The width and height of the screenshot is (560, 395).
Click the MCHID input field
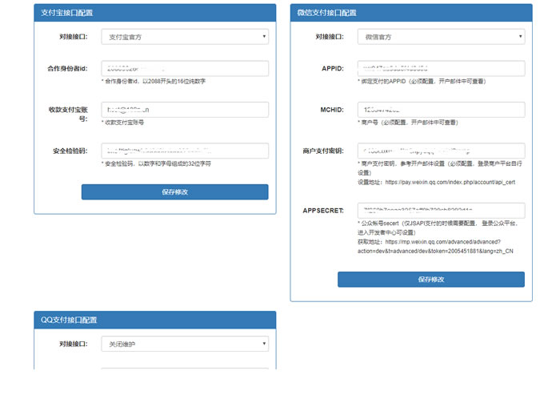[441, 110]
